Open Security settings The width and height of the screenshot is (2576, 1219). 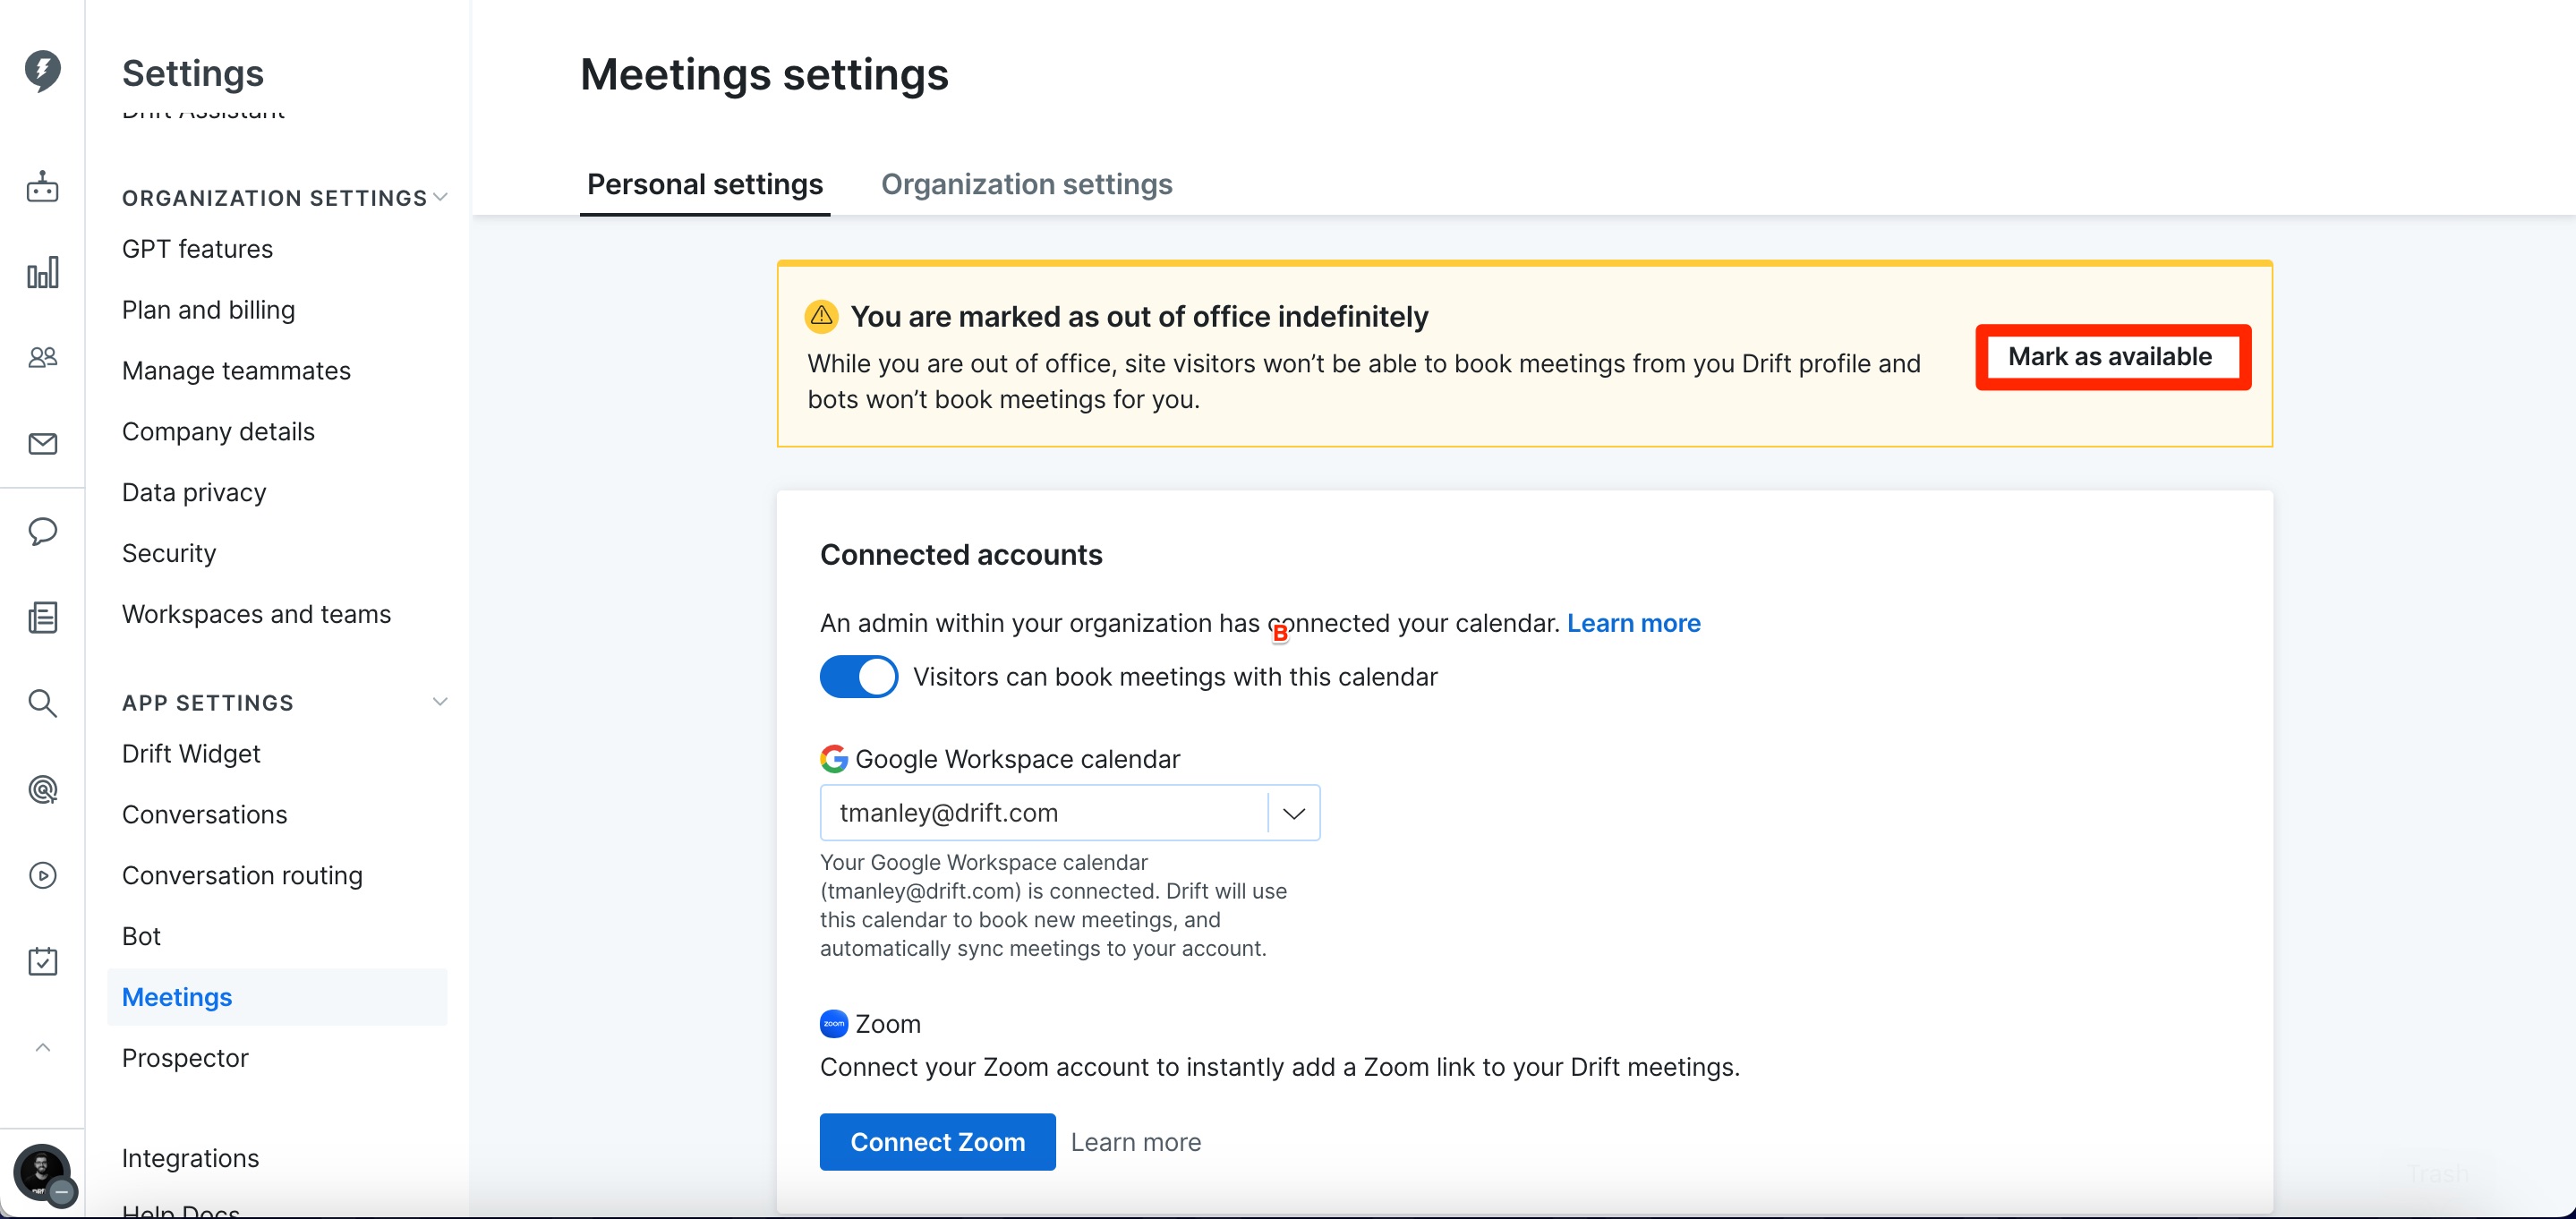pyautogui.click(x=169, y=553)
